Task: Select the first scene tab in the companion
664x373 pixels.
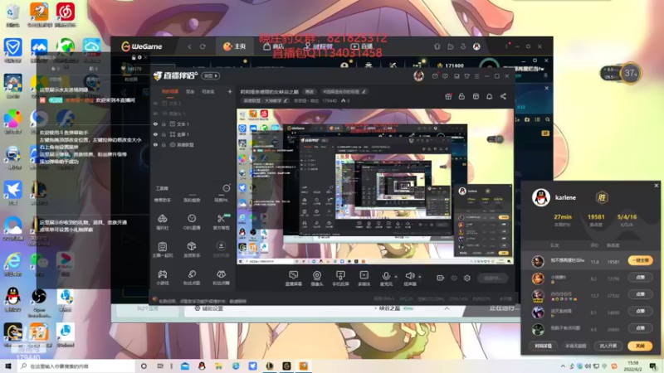Action: point(170,91)
